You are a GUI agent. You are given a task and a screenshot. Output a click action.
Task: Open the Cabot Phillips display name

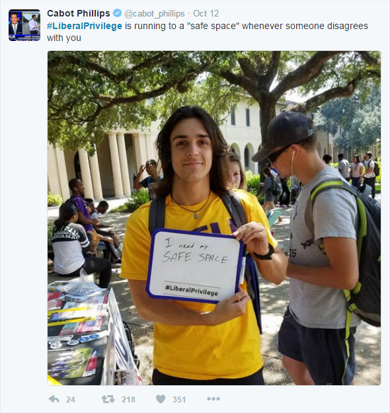coord(79,13)
